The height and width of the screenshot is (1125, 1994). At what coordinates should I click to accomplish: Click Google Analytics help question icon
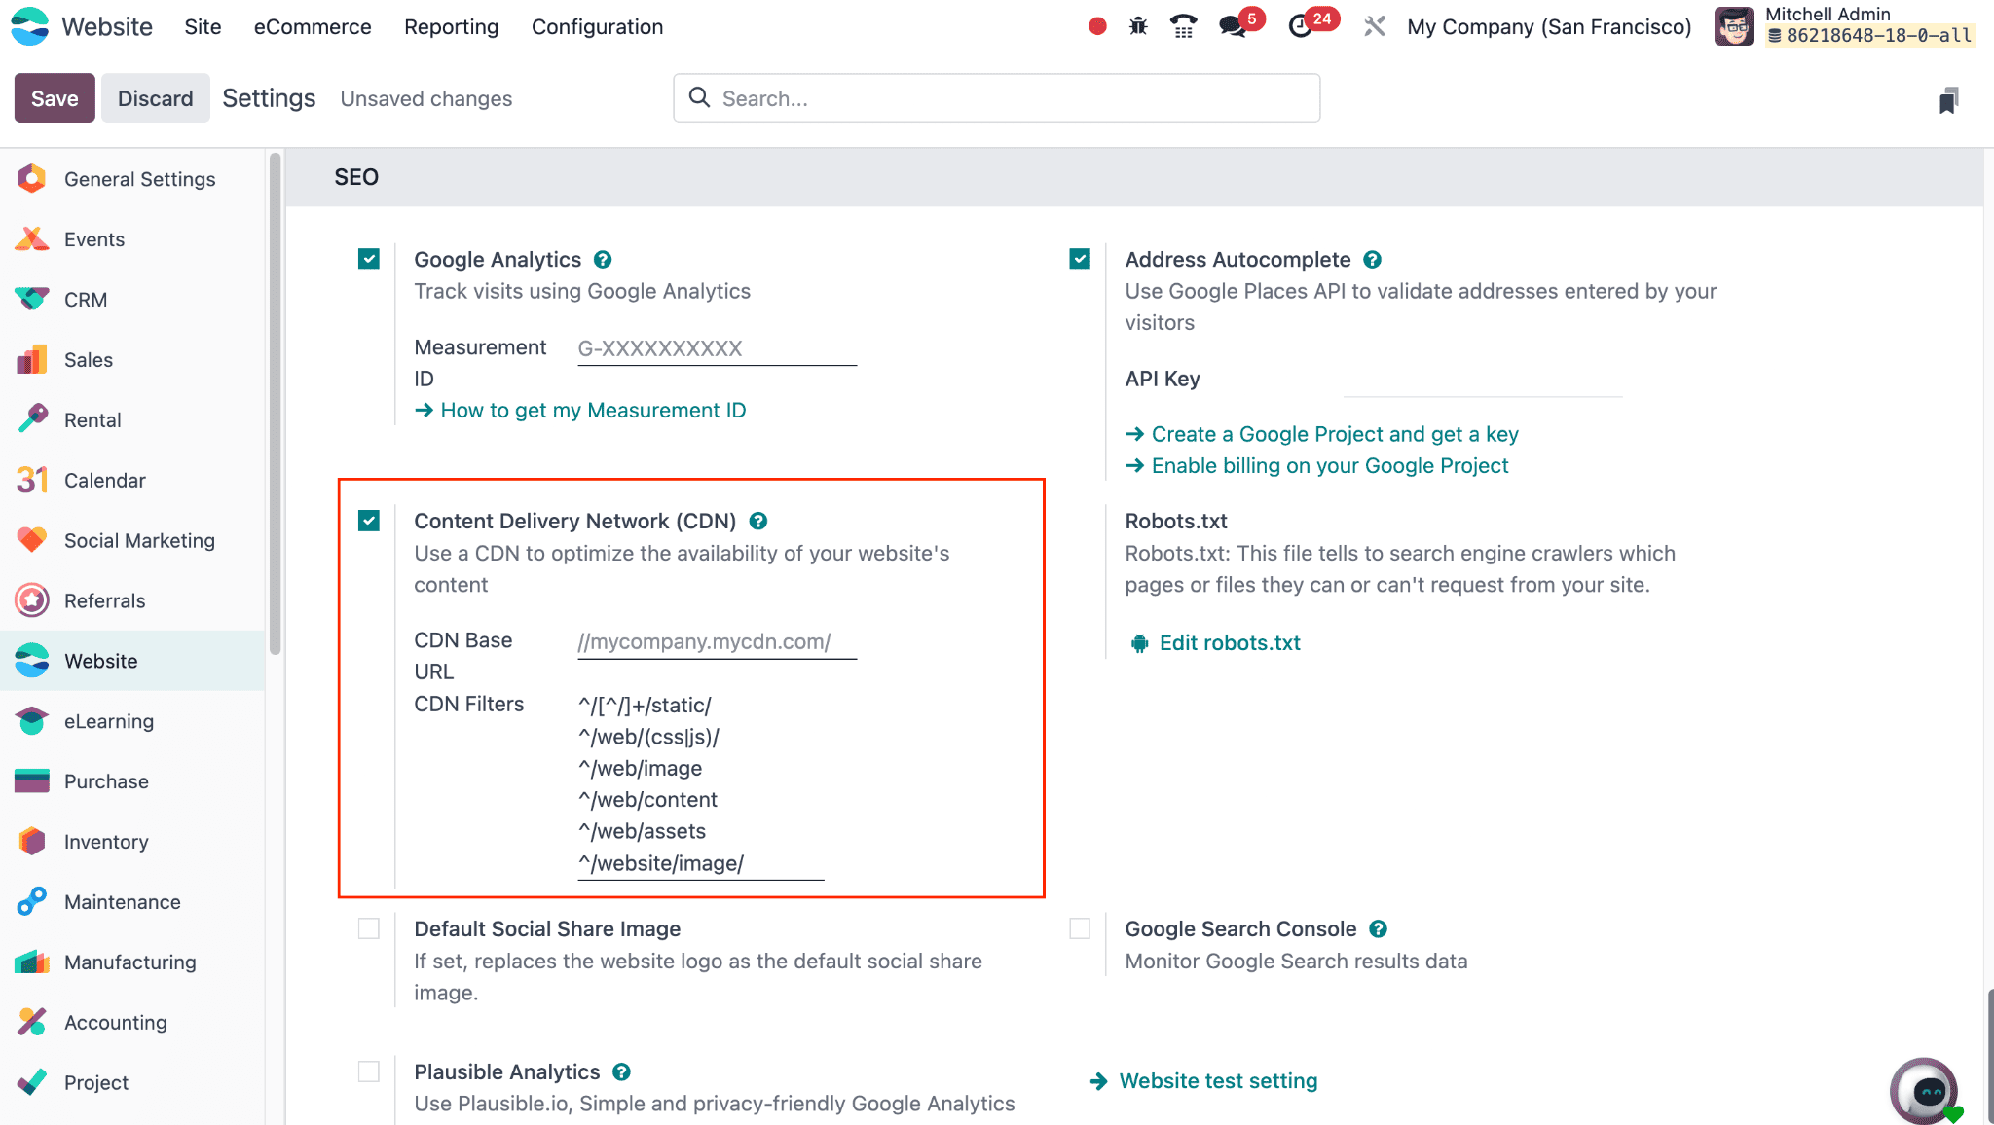(x=603, y=260)
